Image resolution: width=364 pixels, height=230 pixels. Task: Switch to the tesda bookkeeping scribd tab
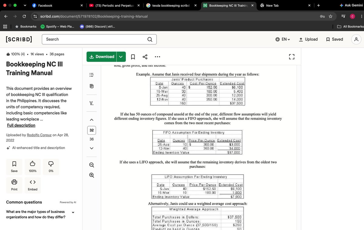(x=171, y=5)
